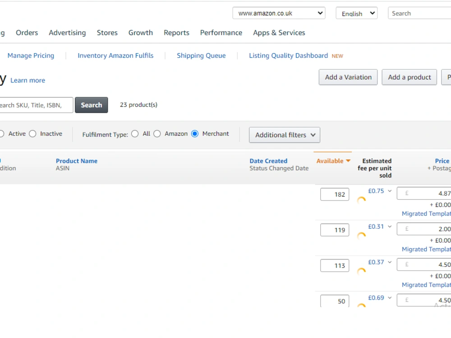Open the £0.31 fee estimate link
Screen dimensions: 451x338
click(x=376, y=227)
